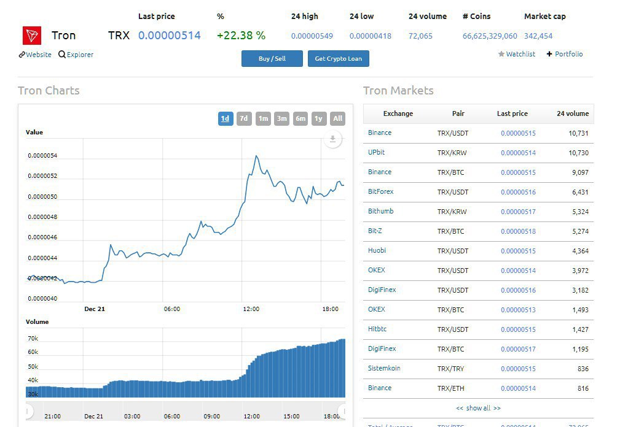Switch chart range to 7d

(x=244, y=118)
